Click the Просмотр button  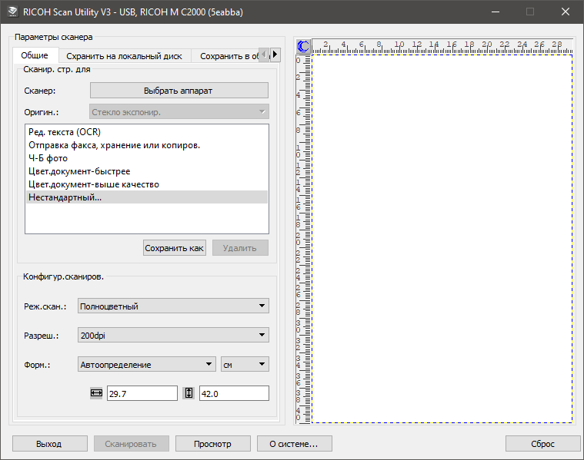(212, 444)
